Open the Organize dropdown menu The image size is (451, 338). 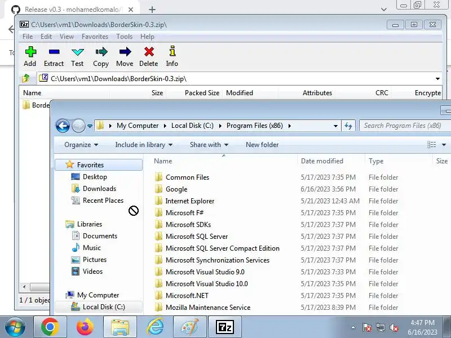[81, 145]
